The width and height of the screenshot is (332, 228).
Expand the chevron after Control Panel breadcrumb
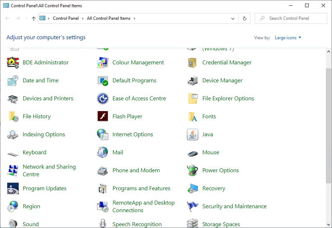pos(83,18)
